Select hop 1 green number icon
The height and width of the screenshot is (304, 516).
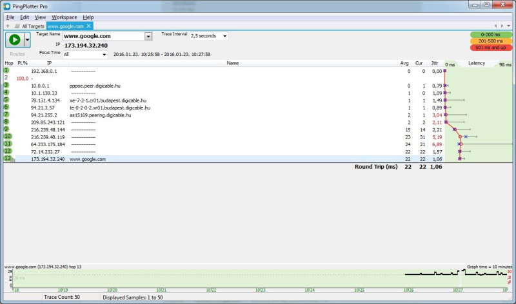[6, 70]
